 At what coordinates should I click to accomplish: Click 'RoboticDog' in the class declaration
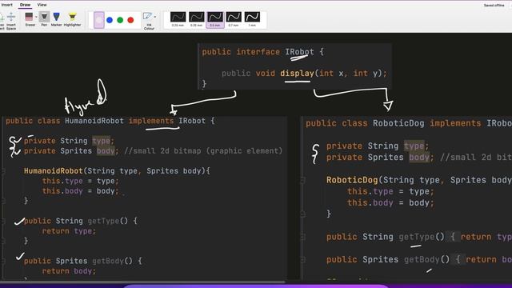click(x=398, y=123)
